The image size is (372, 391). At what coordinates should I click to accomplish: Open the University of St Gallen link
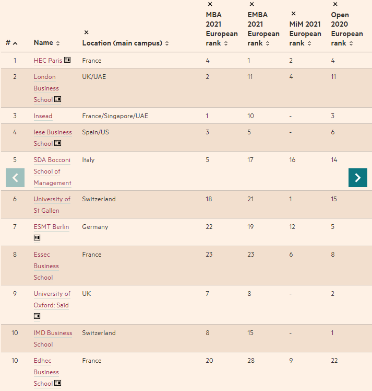click(x=52, y=205)
